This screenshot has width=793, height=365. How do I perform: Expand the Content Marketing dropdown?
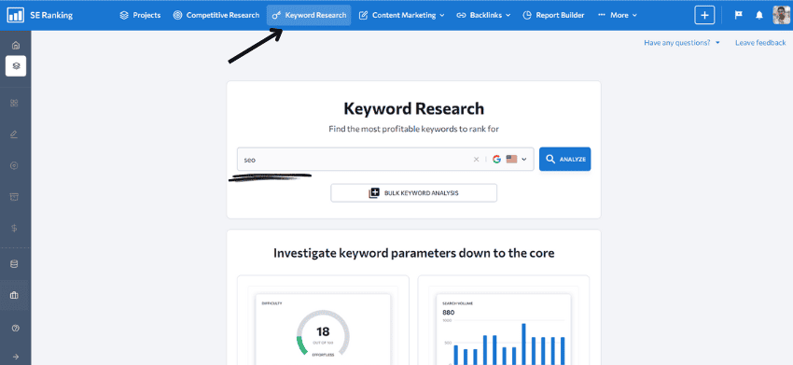click(x=401, y=15)
